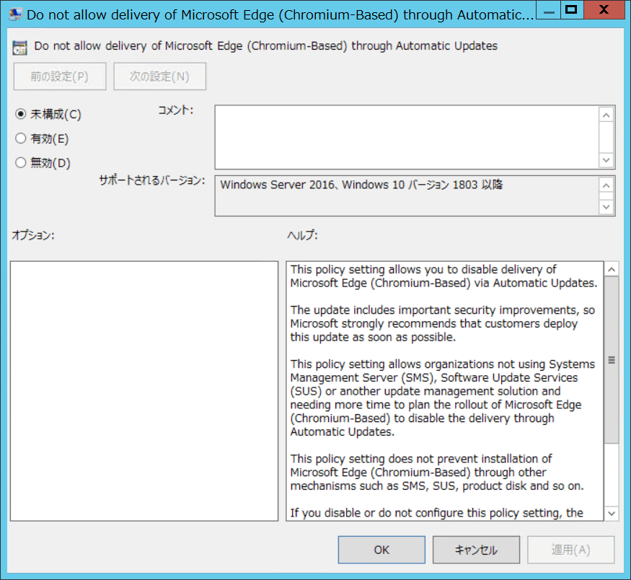This screenshot has width=631, height=580.
Task: Maximize the policy dialog window
Action: [x=571, y=10]
